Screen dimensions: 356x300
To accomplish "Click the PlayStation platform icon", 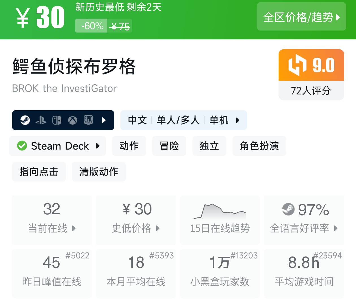I will [41, 120].
